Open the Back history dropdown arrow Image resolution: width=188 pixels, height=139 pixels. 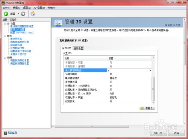tap(18, 14)
